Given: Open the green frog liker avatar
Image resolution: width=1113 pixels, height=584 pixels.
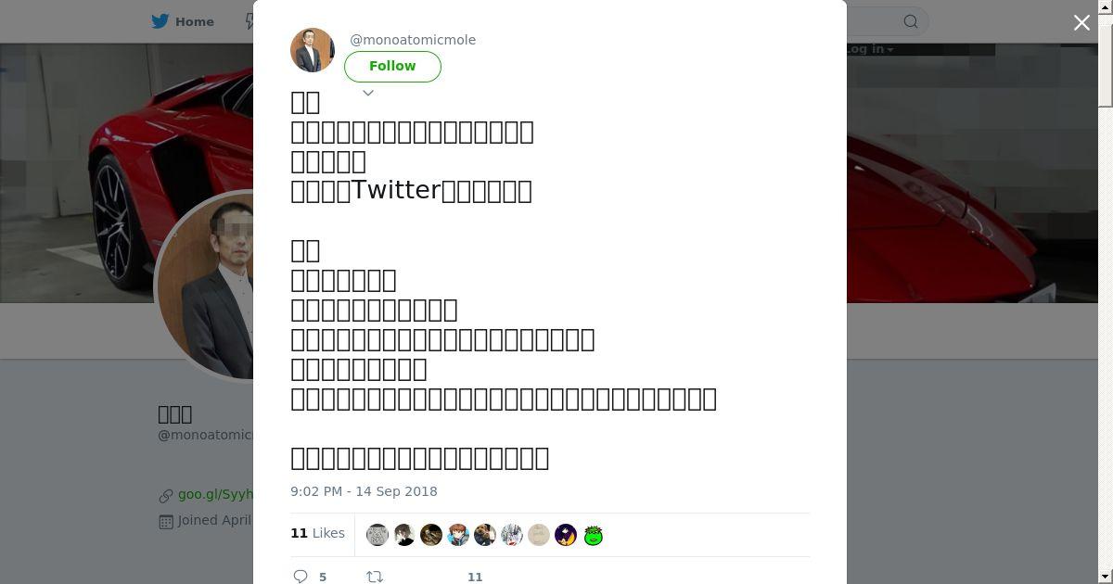Looking at the screenshot, I should coord(594,535).
